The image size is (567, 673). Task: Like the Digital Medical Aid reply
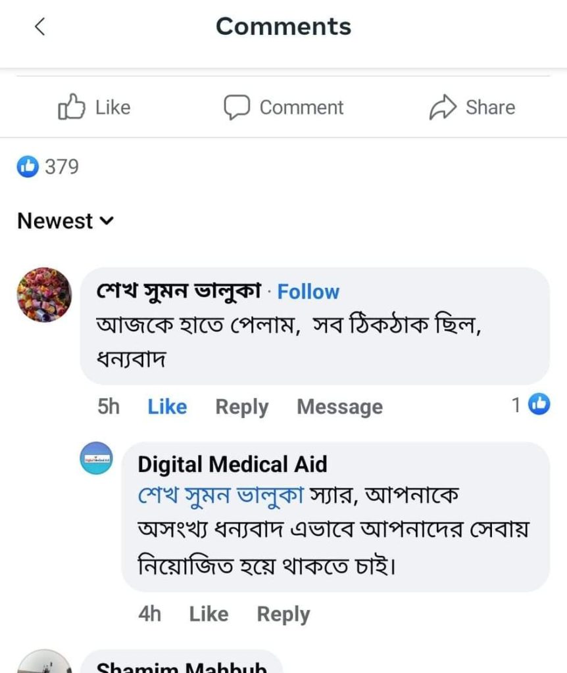209,614
